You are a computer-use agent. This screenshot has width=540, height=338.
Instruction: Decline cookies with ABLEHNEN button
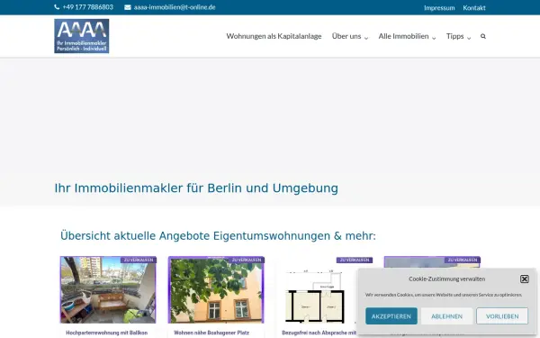click(446, 316)
